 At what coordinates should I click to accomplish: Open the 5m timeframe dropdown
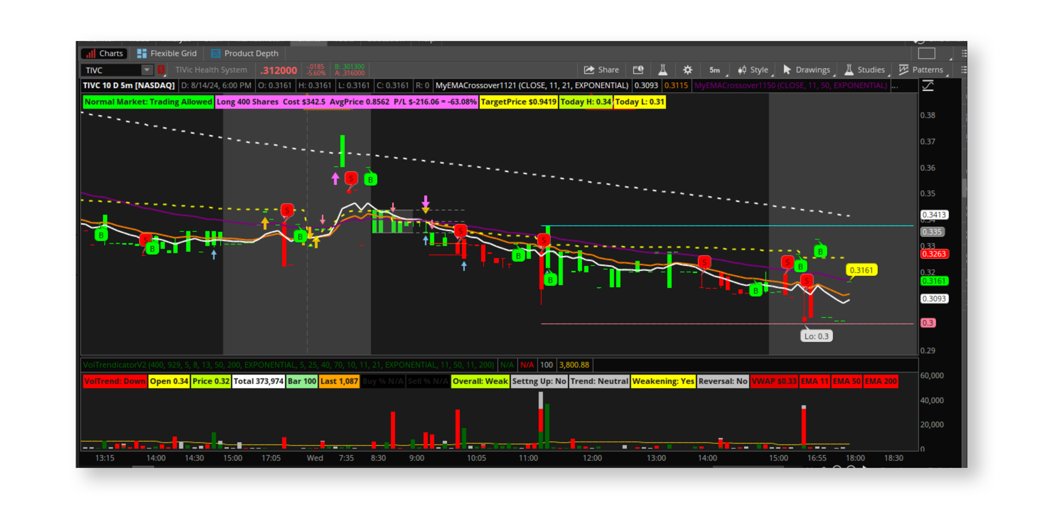pos(716,70)
